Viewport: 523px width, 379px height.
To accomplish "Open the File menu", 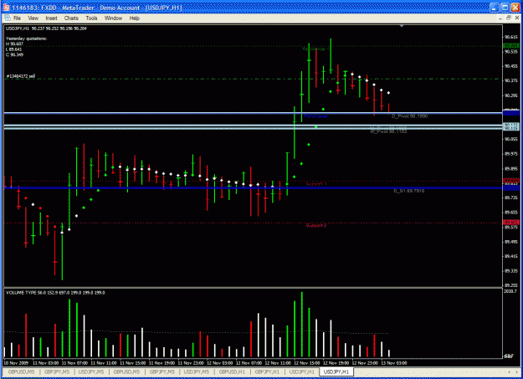I will tap(17, 18).
